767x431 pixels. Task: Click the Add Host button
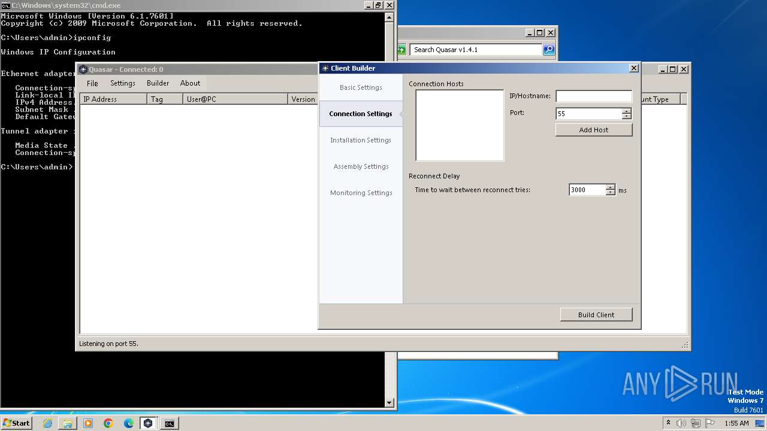(594, 130)
